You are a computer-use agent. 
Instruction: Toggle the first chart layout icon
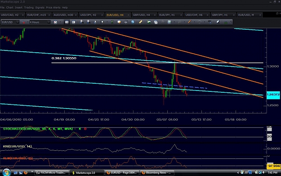point(67,22)
